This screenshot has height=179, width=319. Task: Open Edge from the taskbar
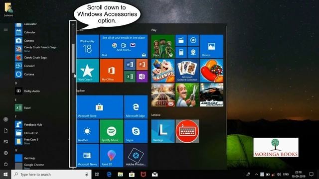click(x=109, y=175)
